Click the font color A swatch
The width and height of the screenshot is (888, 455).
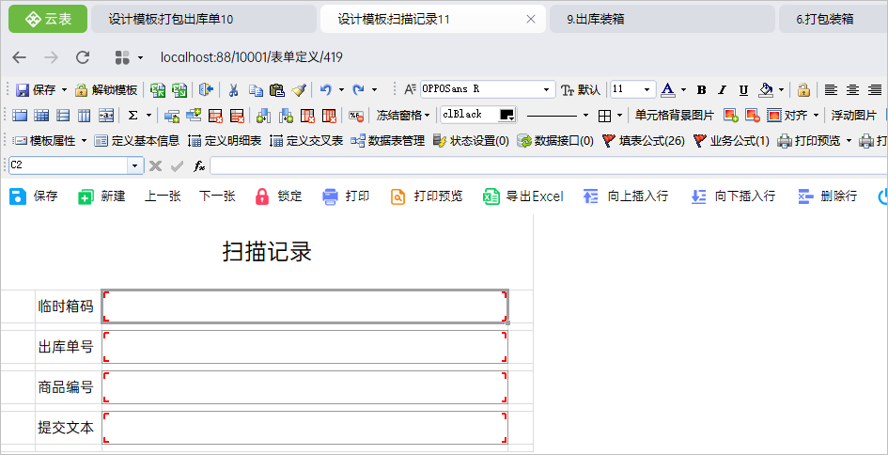point(668,89)
